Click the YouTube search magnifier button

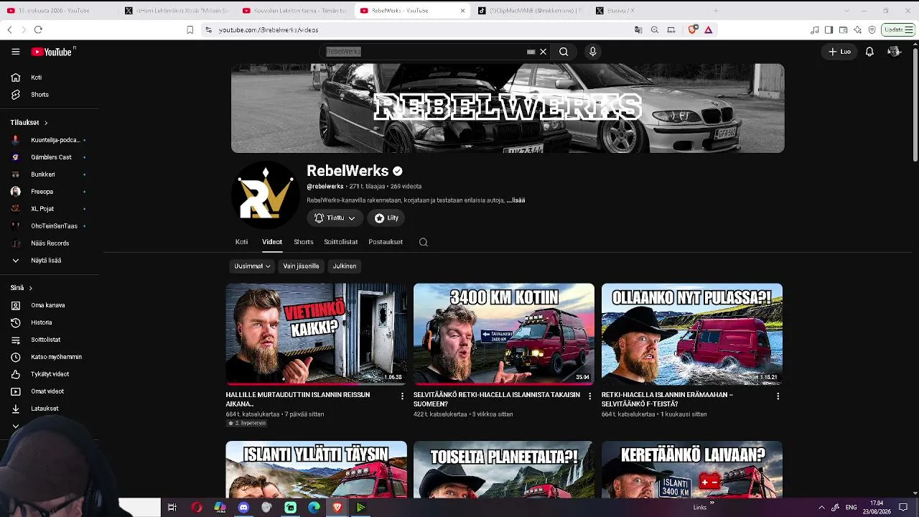(x=564, y=52)
